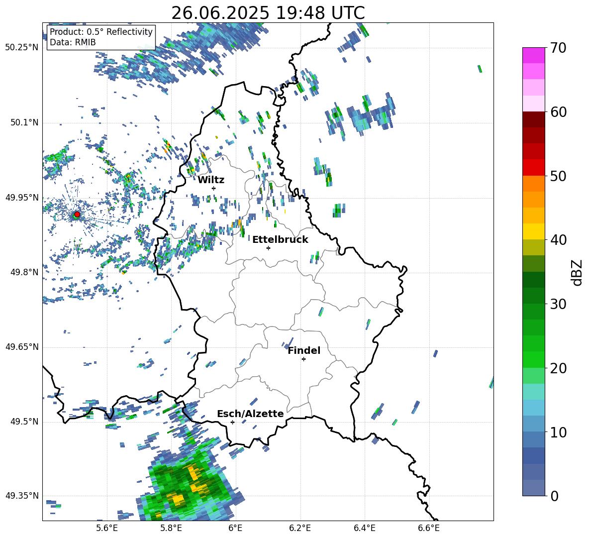The image size is (589, 538).
Task: Click the 40 tick label on colorbar
Action: pos(558,240)
